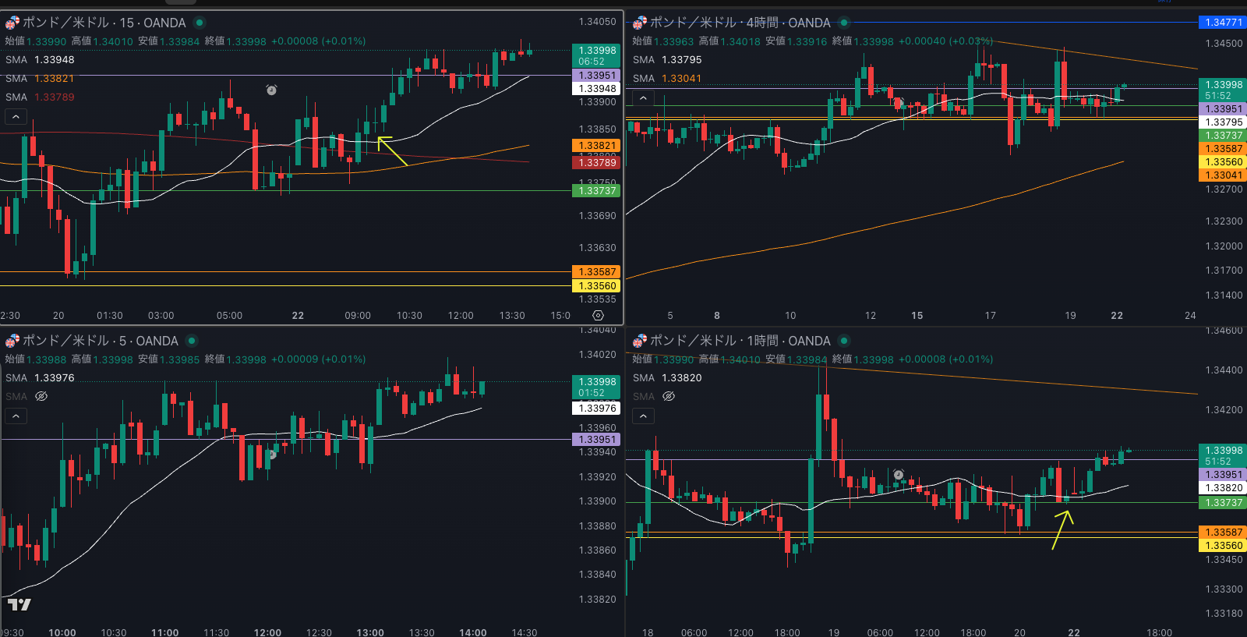Image resolution: width=1247 pixels, height=637 pixels.
Task: Click yellow 1.33560 price label on 15-minute chart
Action: [597, 286]
